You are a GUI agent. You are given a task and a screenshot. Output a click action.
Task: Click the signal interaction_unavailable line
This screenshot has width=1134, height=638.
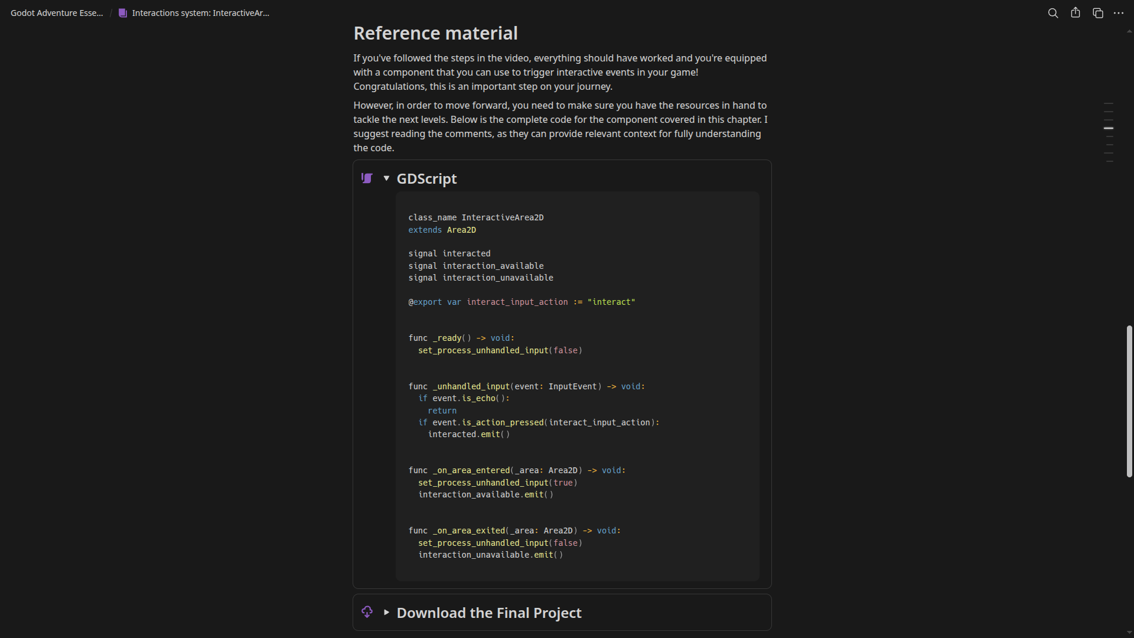click(x=481, y=278)
